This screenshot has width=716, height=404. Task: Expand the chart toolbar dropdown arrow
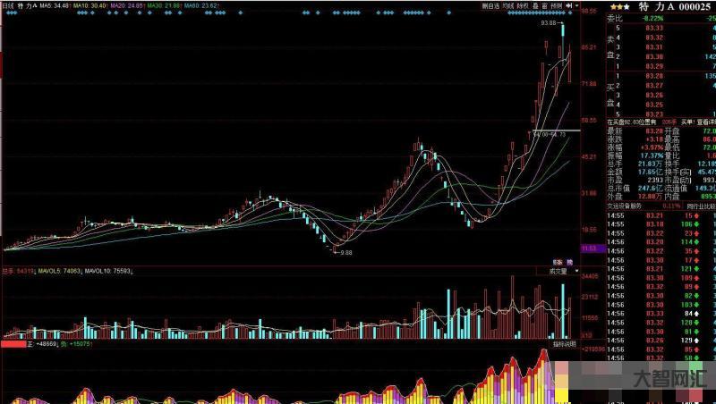tap(575, 4)
